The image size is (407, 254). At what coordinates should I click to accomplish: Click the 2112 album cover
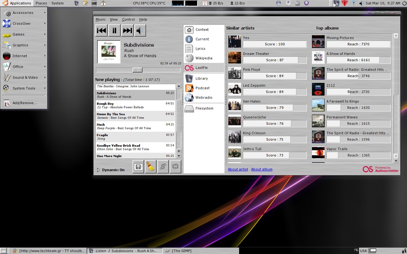coord(318,89)
